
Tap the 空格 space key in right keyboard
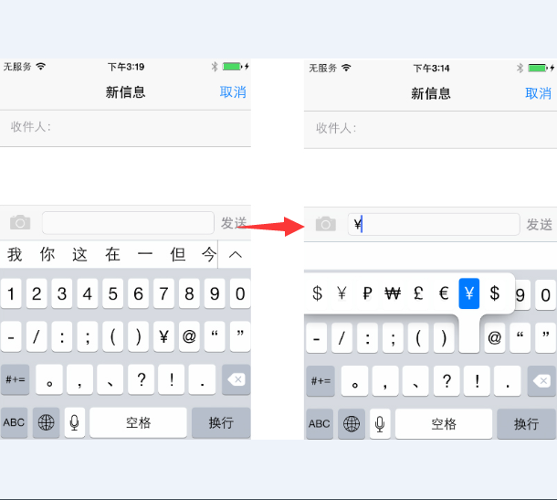click(x=444, y=424)
